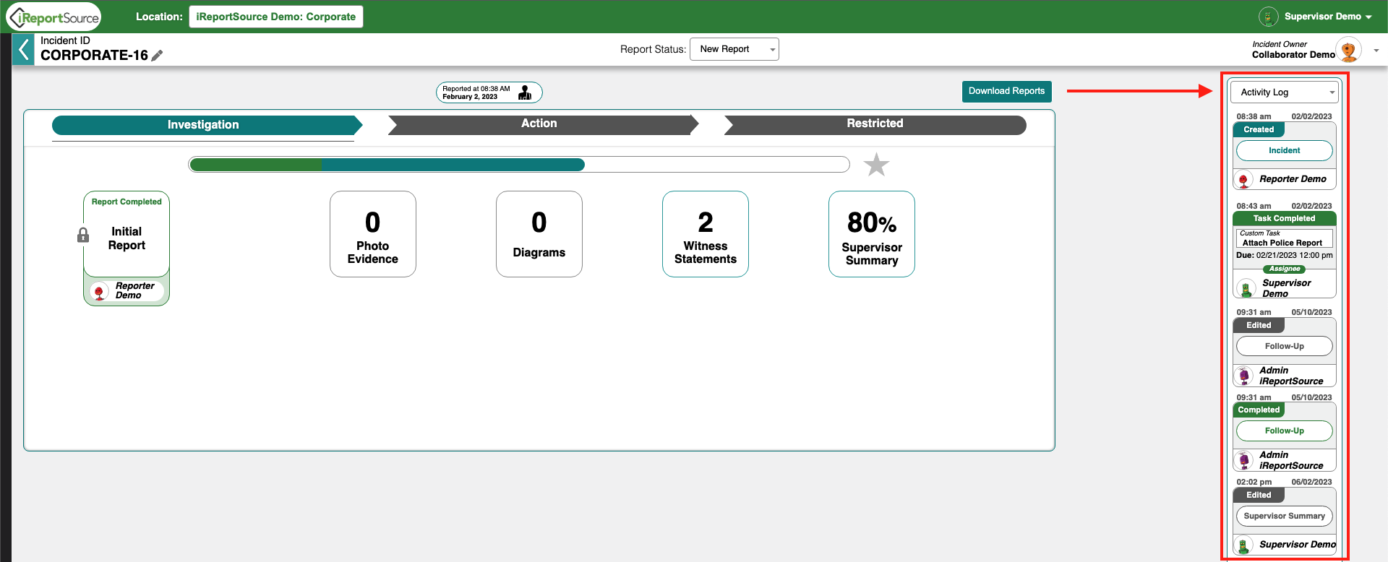Screen dimensions: 1388x562
Task: Click the 02:02 pm timestamp in activity log
Action: [x=1254, y=483]
